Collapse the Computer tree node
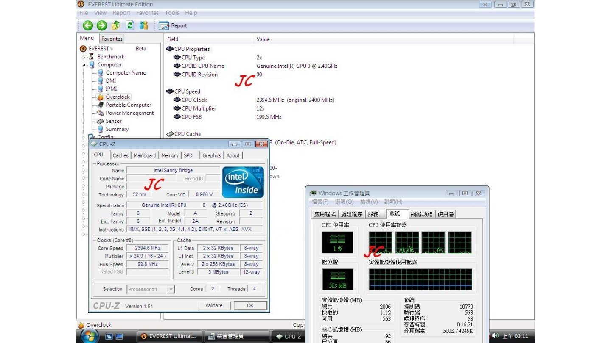 (84, 65)
